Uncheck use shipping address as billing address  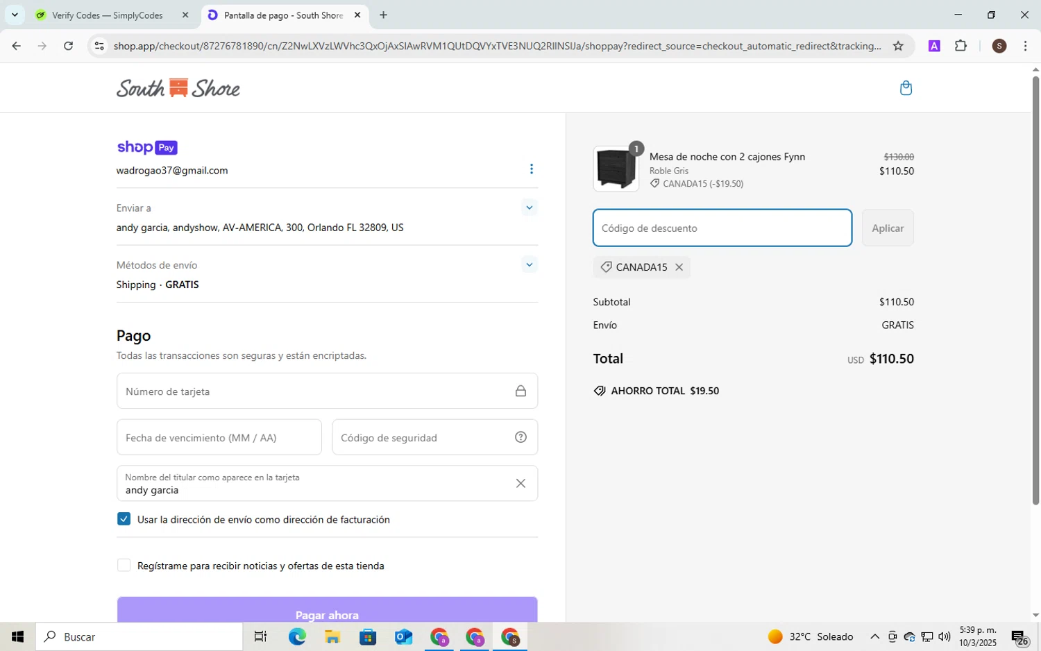tap(124, 519)
